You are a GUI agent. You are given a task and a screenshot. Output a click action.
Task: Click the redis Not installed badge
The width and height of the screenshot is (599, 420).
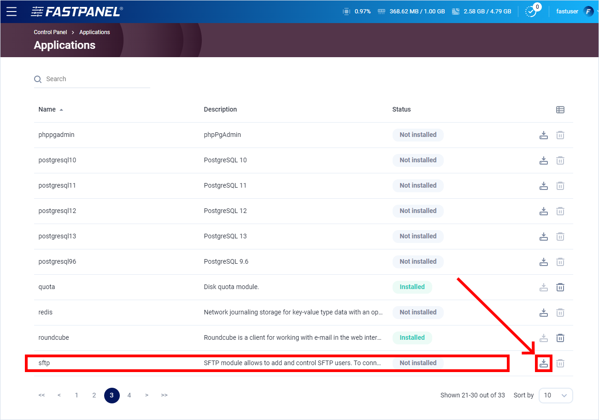click(418, 313)
